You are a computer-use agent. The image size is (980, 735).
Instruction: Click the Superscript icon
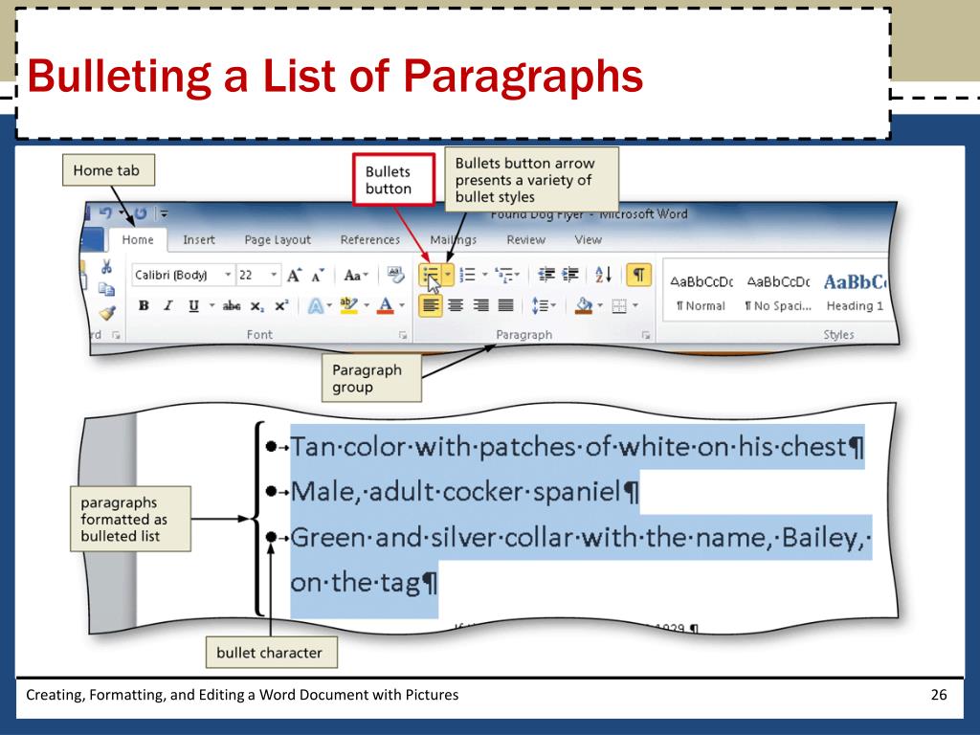281,305
